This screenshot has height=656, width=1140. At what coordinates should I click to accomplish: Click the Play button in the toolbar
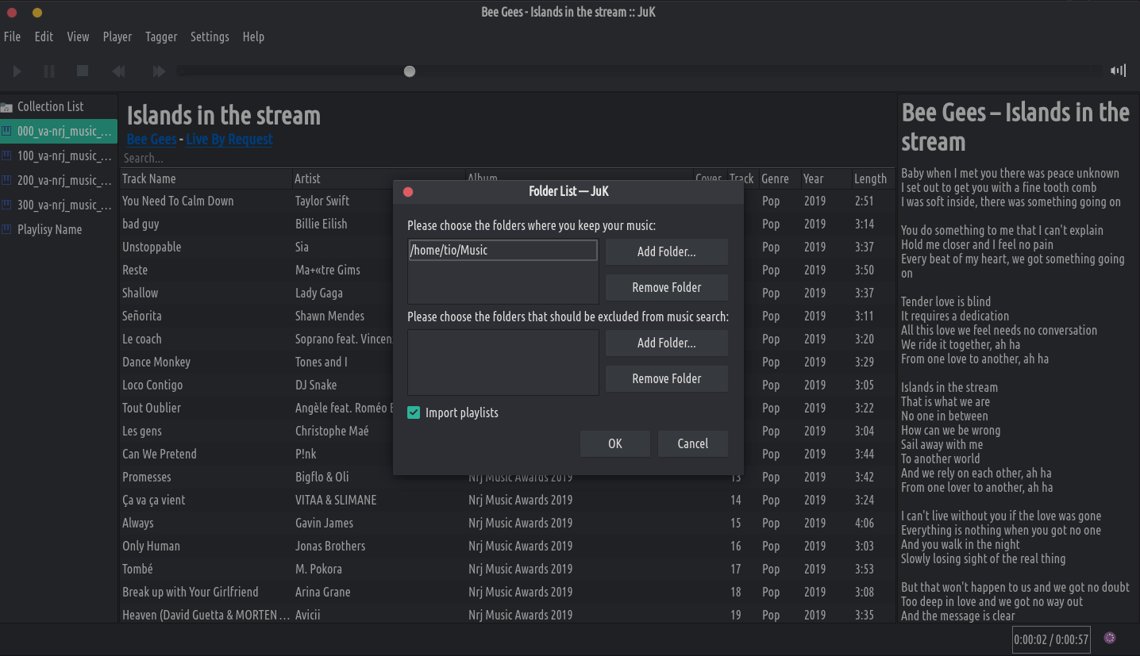tap(17, 71)
